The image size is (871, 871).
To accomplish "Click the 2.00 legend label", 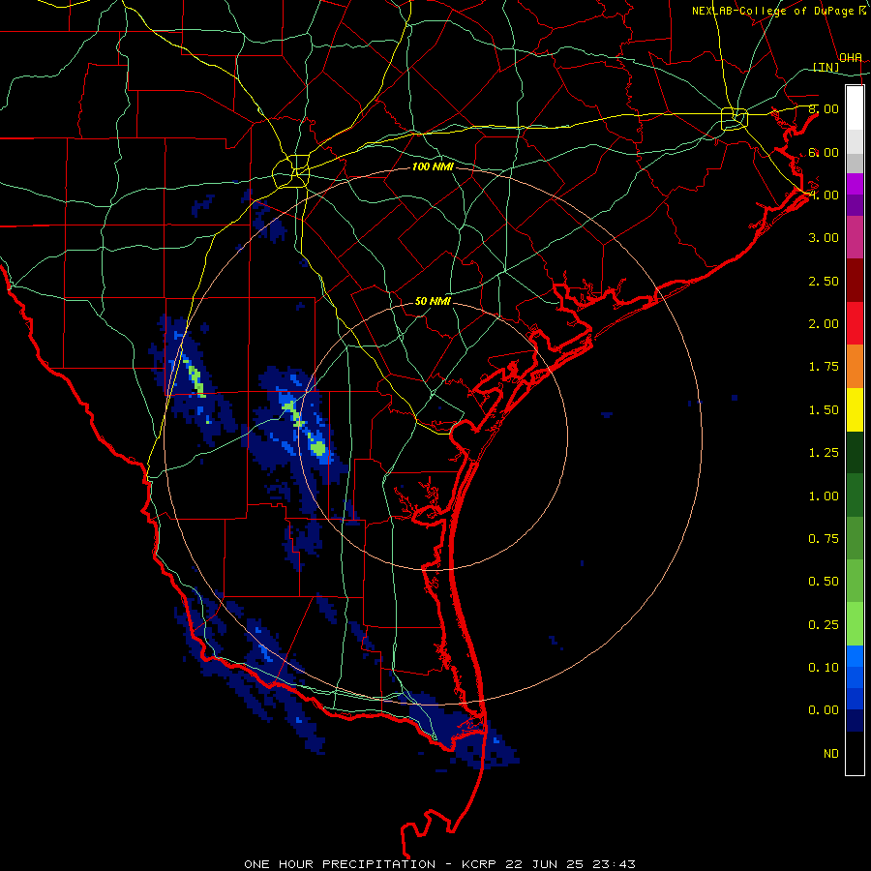I will (824, 324).
